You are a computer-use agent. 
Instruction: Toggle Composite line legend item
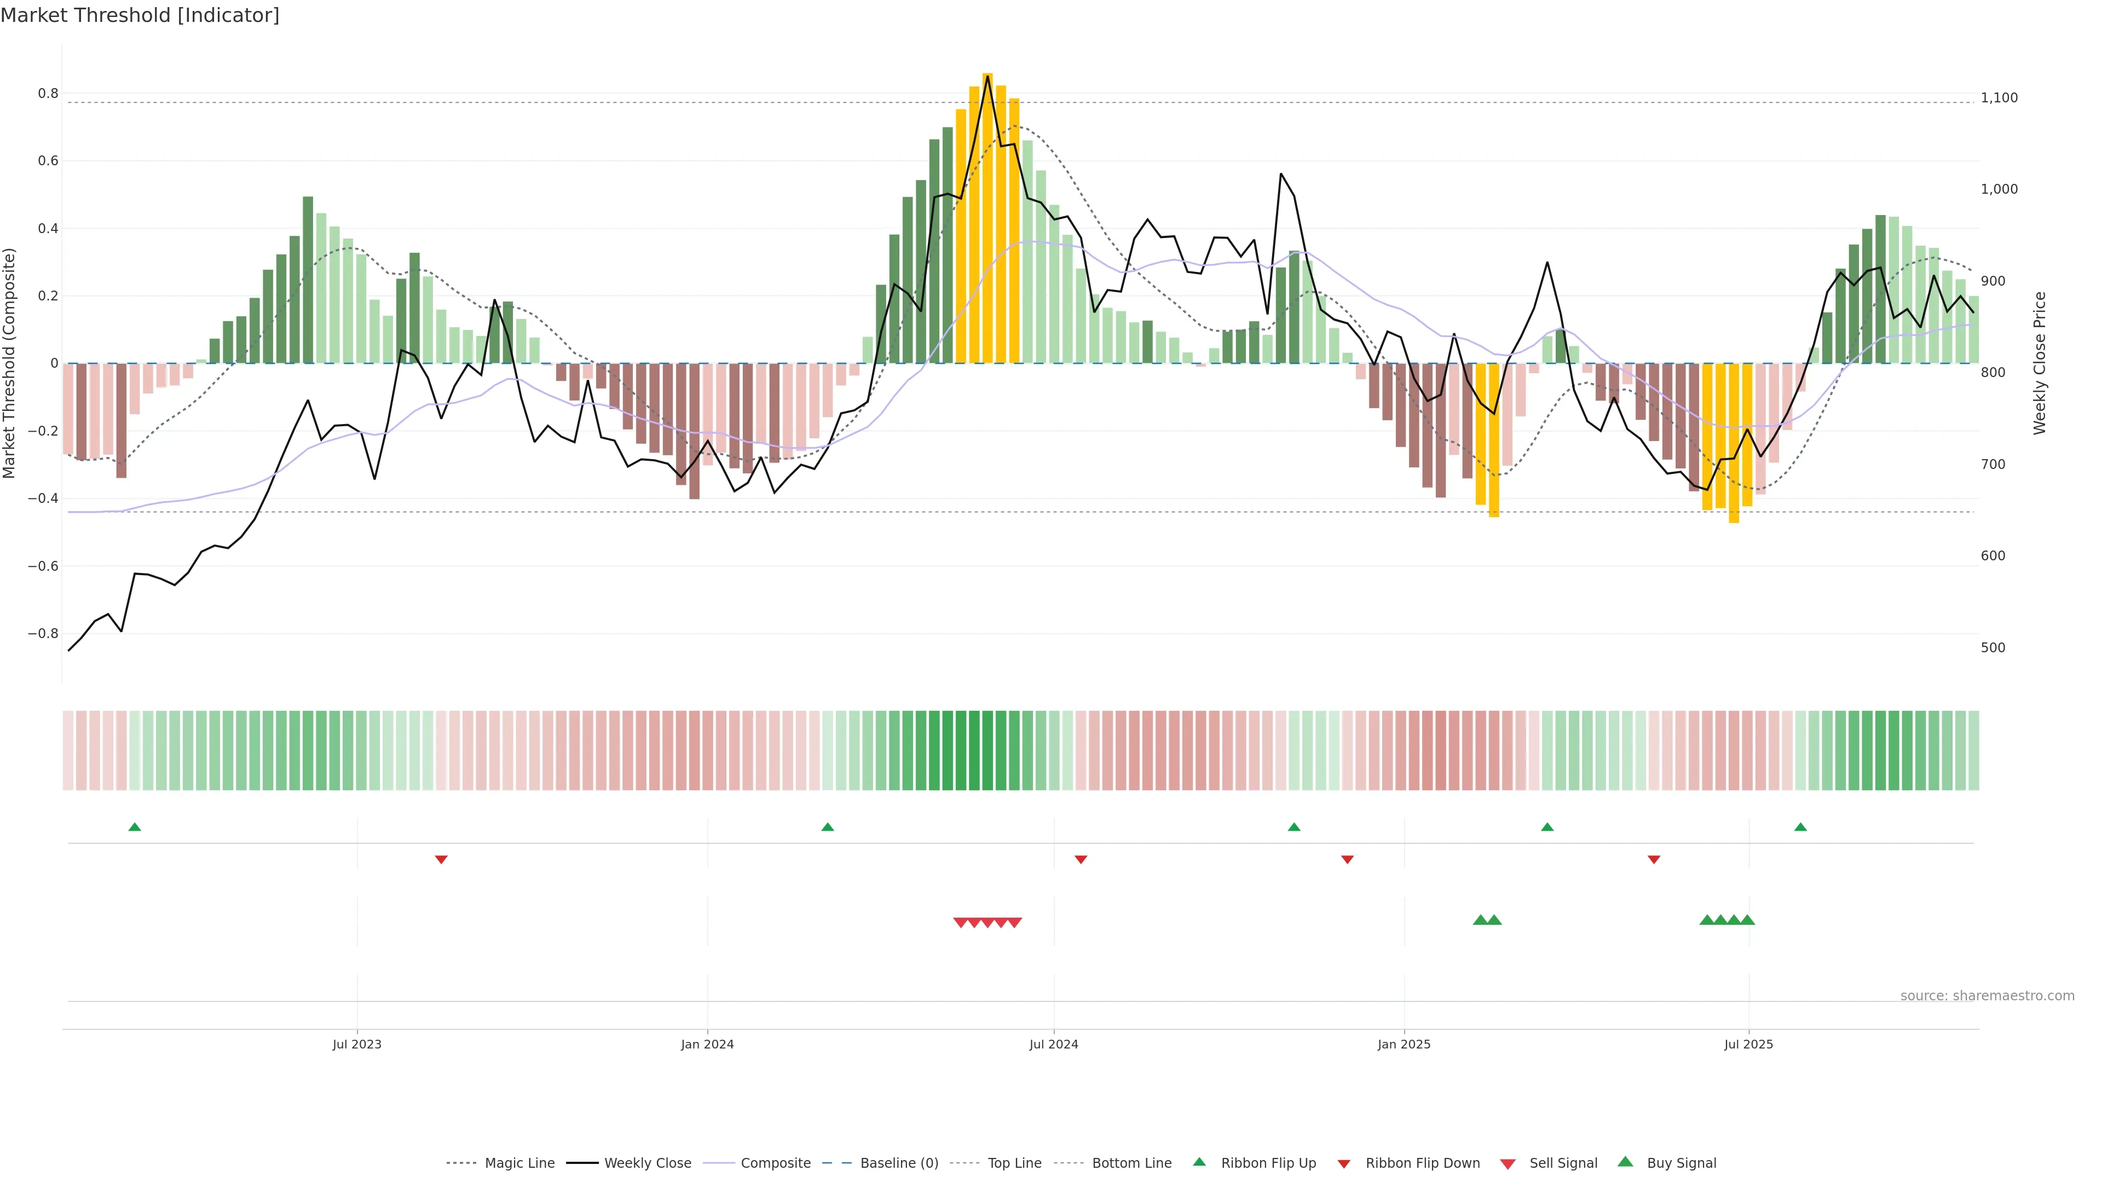tap(775, 1162)
